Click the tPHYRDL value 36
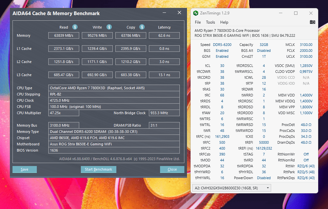 tap(264, 172)
